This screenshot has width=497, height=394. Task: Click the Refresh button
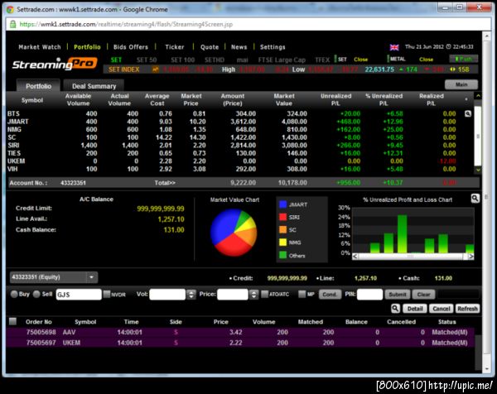tap(467, 309)
